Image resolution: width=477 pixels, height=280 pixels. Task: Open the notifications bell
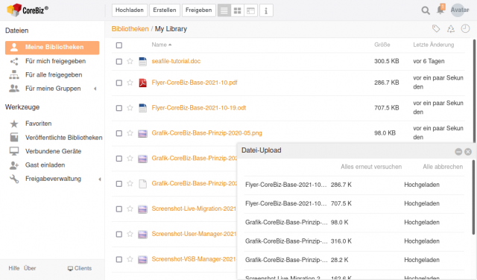coord(440,10)
